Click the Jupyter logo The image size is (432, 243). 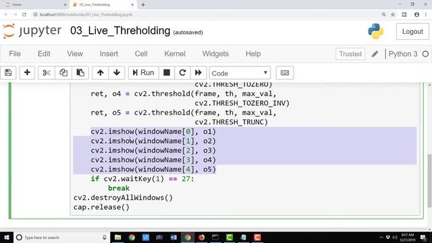(x=32, y=31)
